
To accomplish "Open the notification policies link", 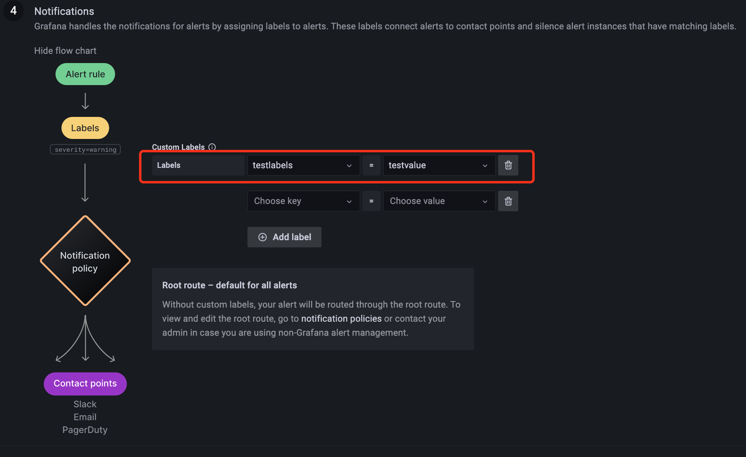I will click(x=341, y=318).
